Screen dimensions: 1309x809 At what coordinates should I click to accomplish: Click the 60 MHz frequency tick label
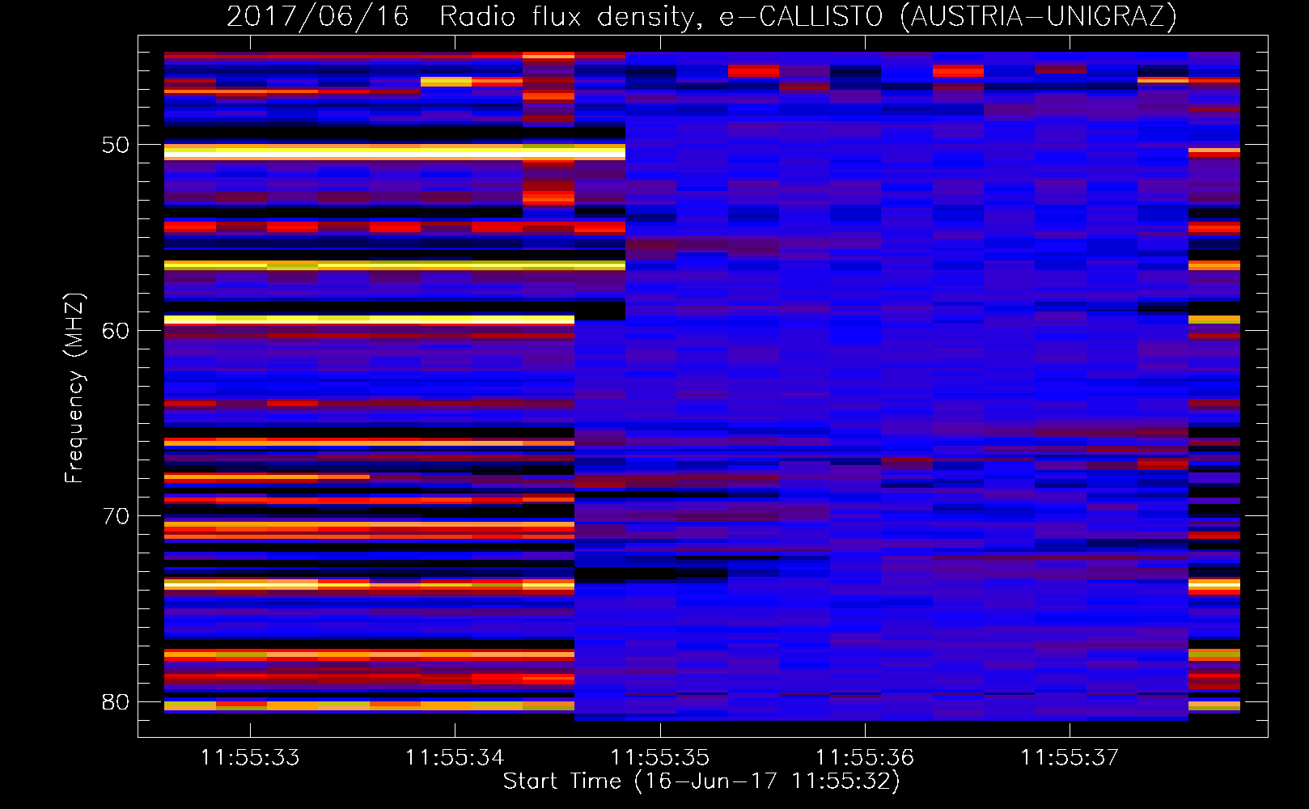(x=116, y=331)
